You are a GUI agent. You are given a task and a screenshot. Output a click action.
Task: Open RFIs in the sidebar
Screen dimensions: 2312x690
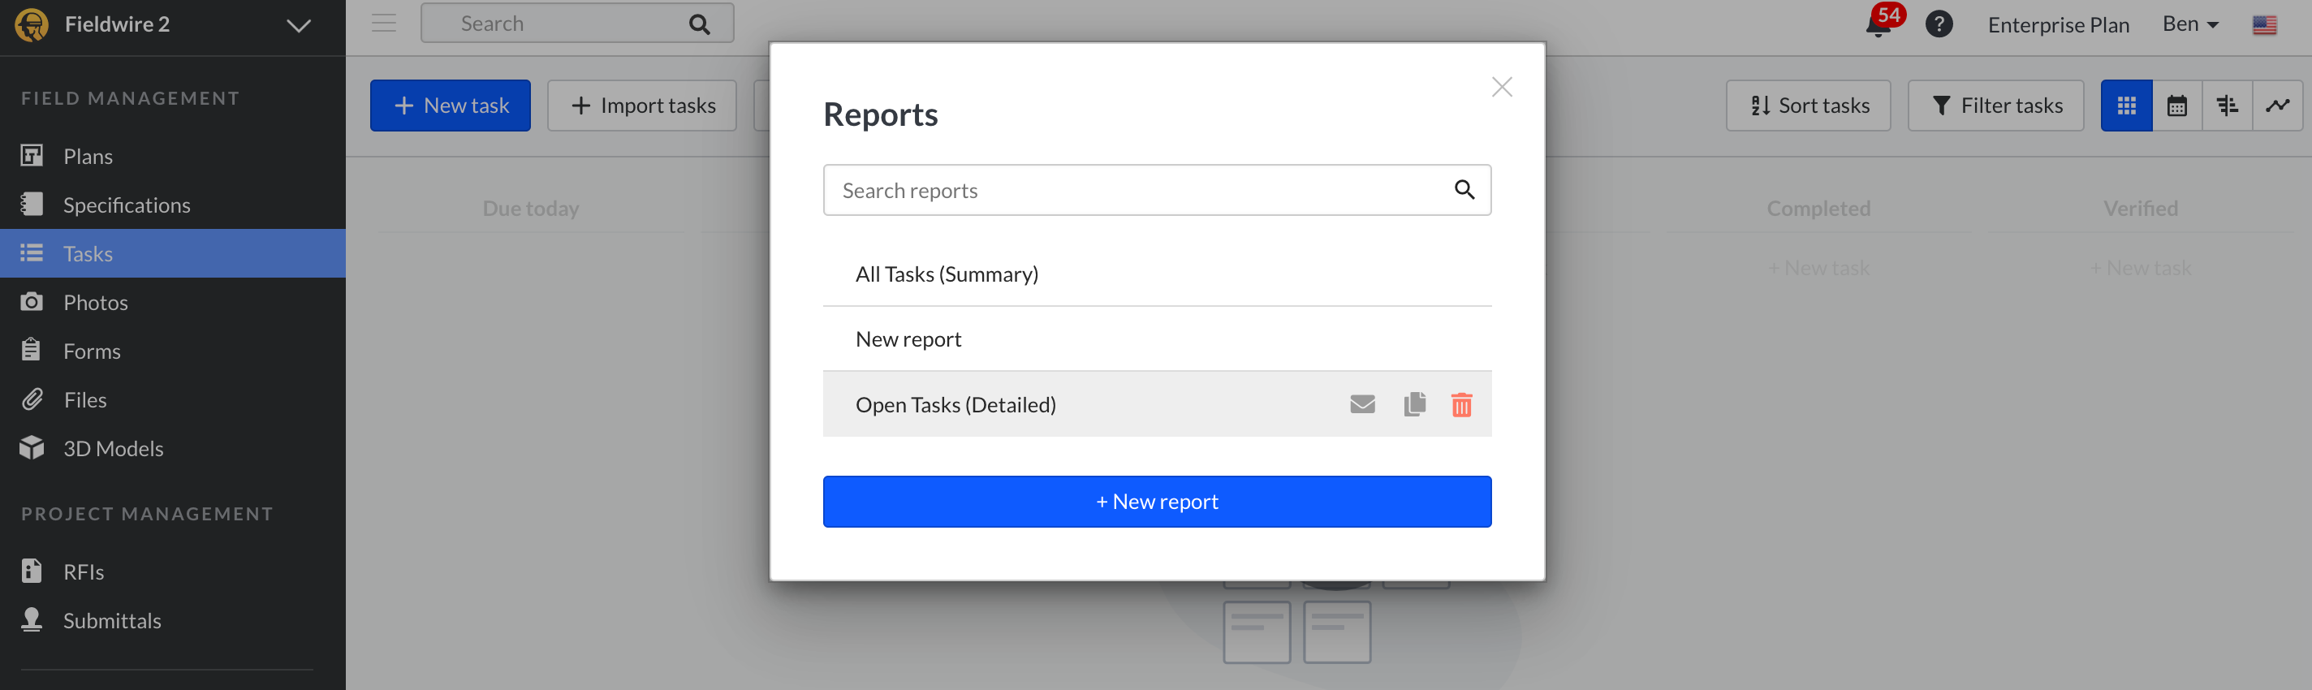tap(172, 571)
